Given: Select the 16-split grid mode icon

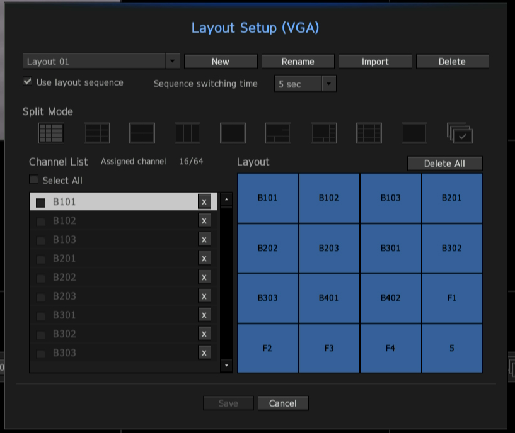Looking at the screenshot, I should pyautogui.click(x=51, y=133).
